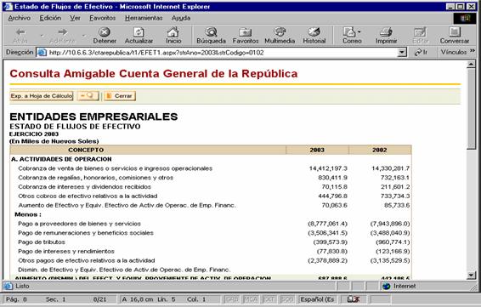Image resolution: width=481 pixels, height=307 pixels.
Task: Click scrollbar up arrow
Action: click(471, 64)
